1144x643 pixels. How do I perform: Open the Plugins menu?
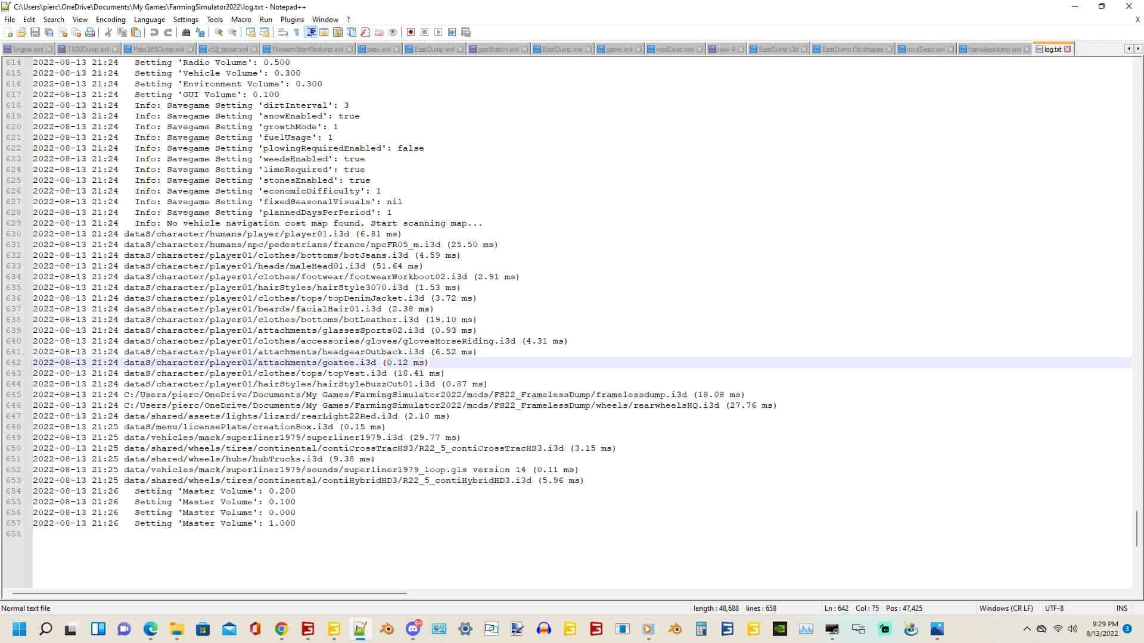pos(292,20)
